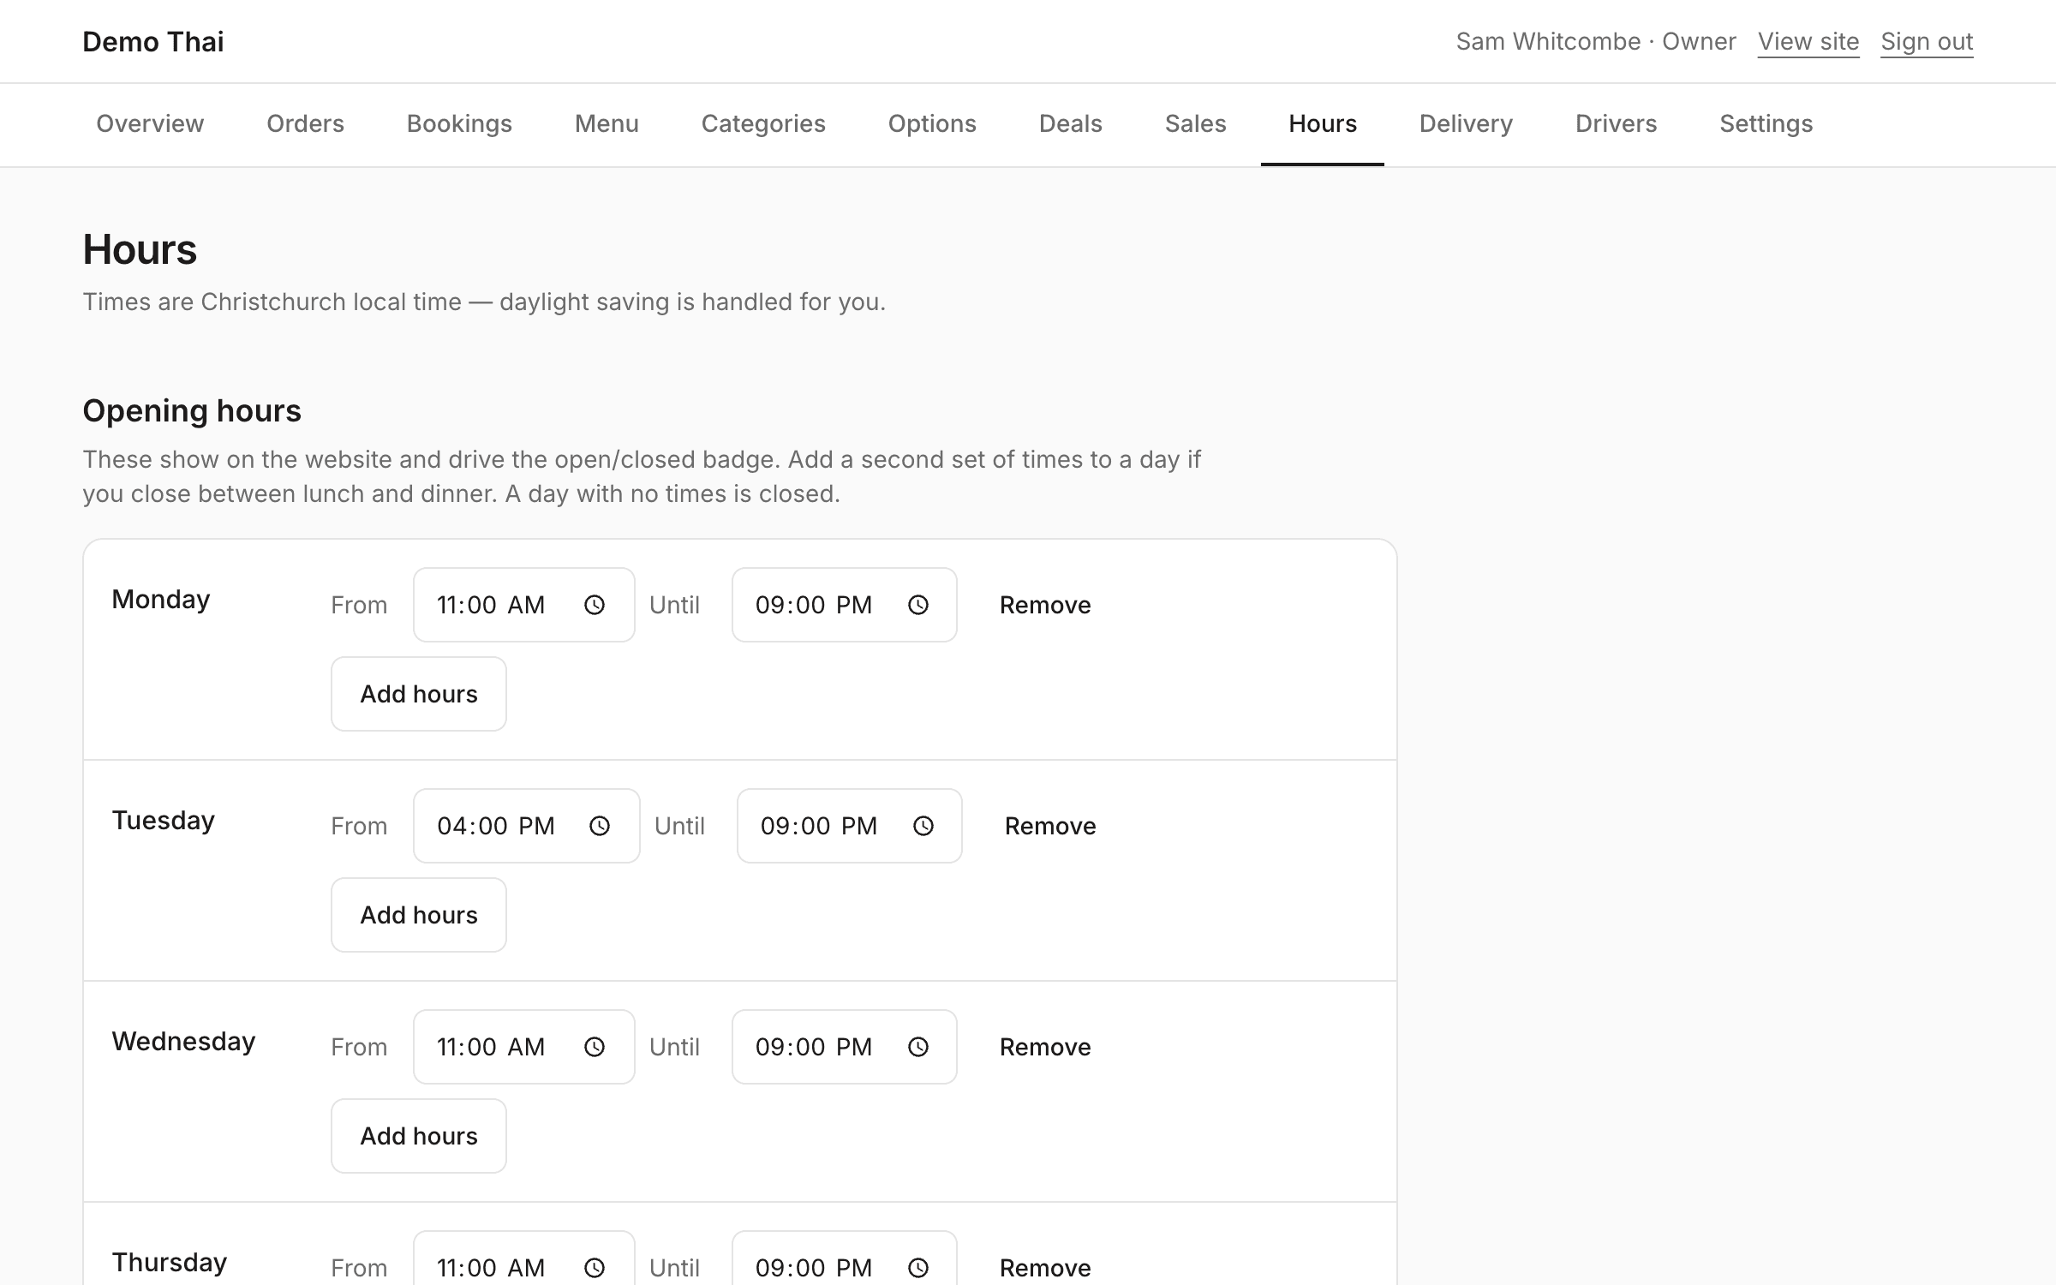The image size is (2056, 1285).
Task: Add hours to Wednesday
Action: (419, 1136)
